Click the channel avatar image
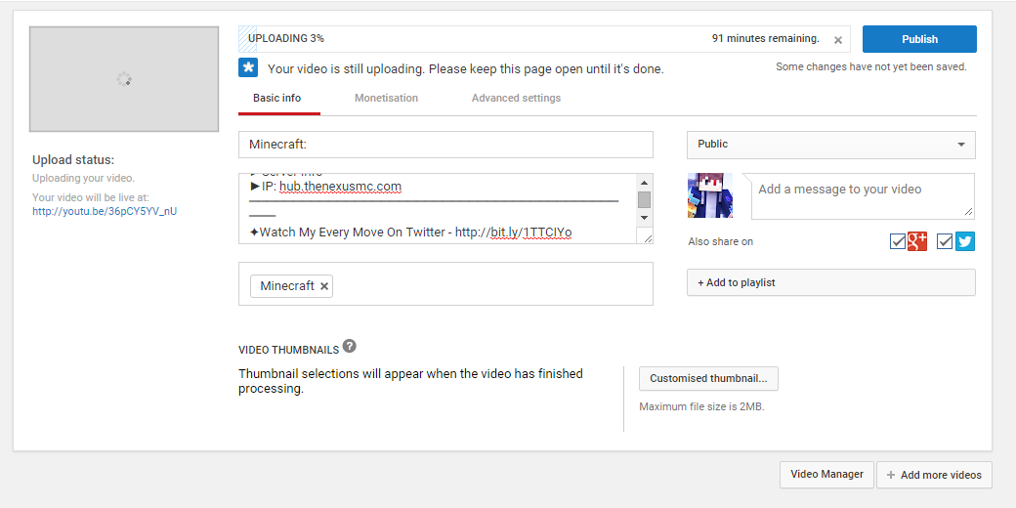Image resolution: width=1016 pixels, height=508 pixels. coord(710,195)
